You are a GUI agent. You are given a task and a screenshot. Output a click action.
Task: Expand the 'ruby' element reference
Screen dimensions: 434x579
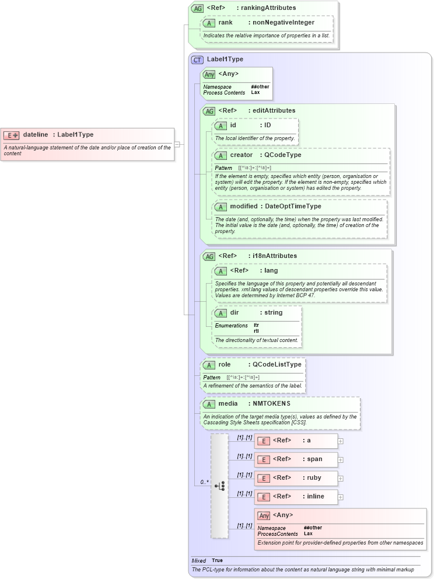tap(340, 479)
